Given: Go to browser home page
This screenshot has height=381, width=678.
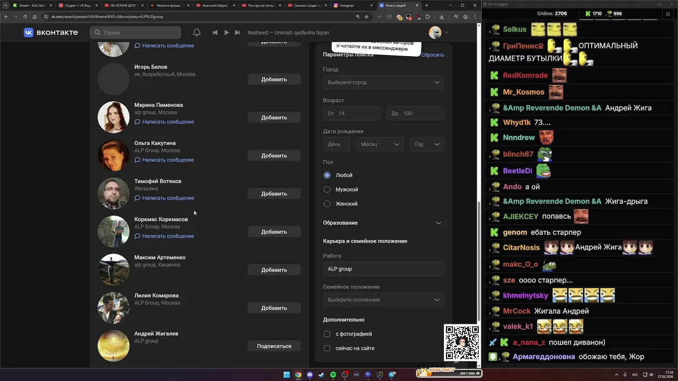Looking at the screenshot, I should pyautogui.click(x=35, y=16).
